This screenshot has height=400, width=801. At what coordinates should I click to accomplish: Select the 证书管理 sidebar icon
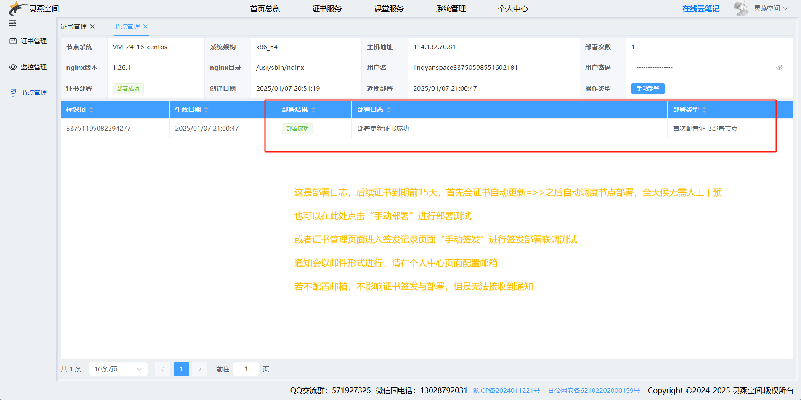(x=13, y=41)
